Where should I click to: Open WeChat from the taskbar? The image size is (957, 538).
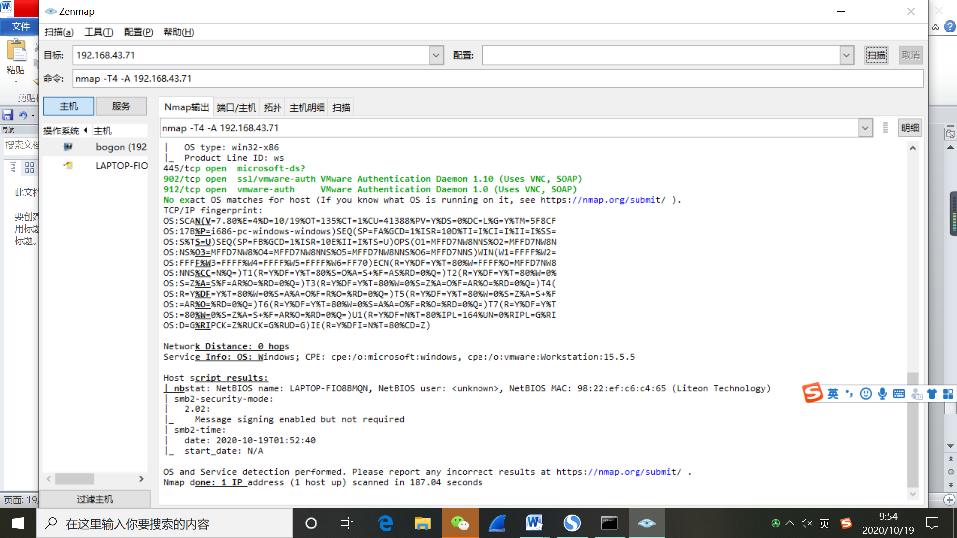(x=460, y=523)
